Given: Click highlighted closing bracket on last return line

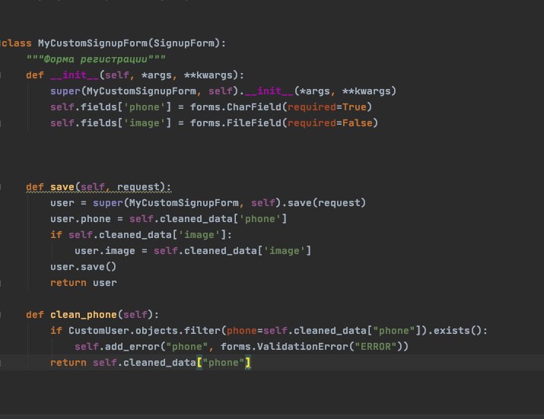Looking at the screenshot, I should [x=248, y=363].
